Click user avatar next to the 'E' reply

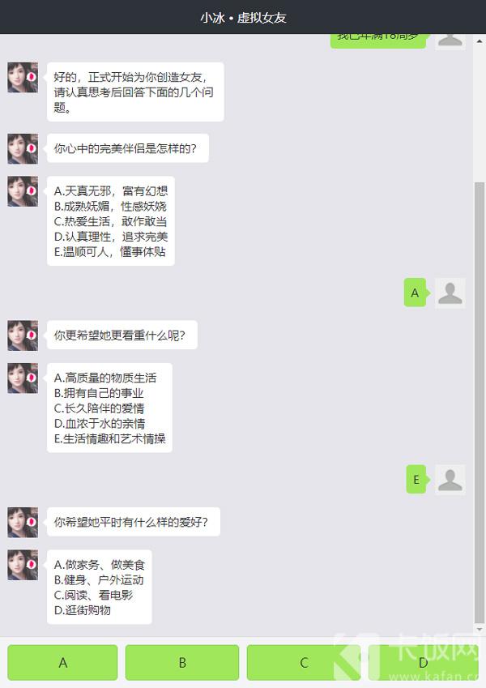[x=450, y=480]
